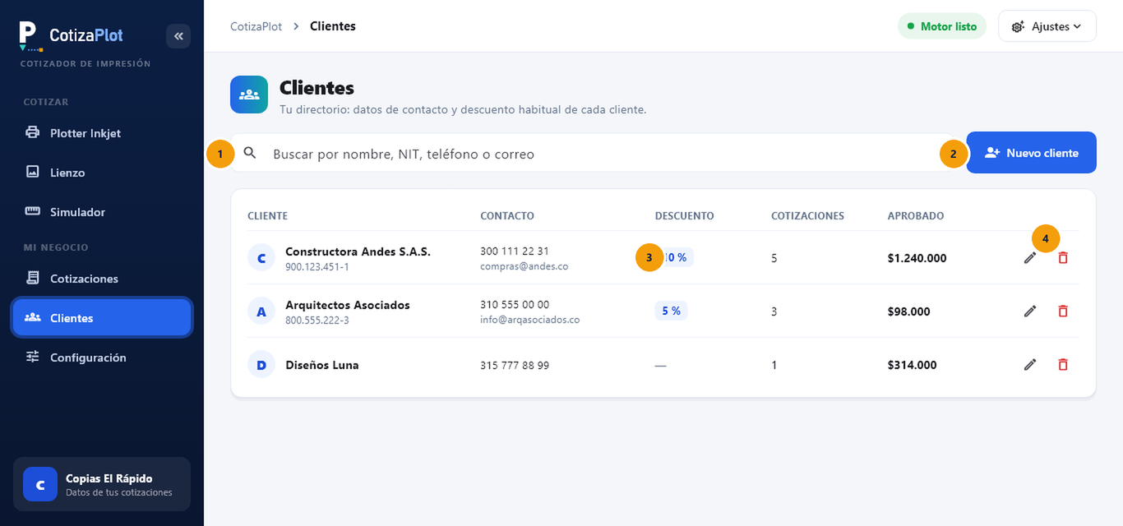Screen dimensions: 1123x526
Task: Click approved amount $314.000
Action: coord(913,365)
